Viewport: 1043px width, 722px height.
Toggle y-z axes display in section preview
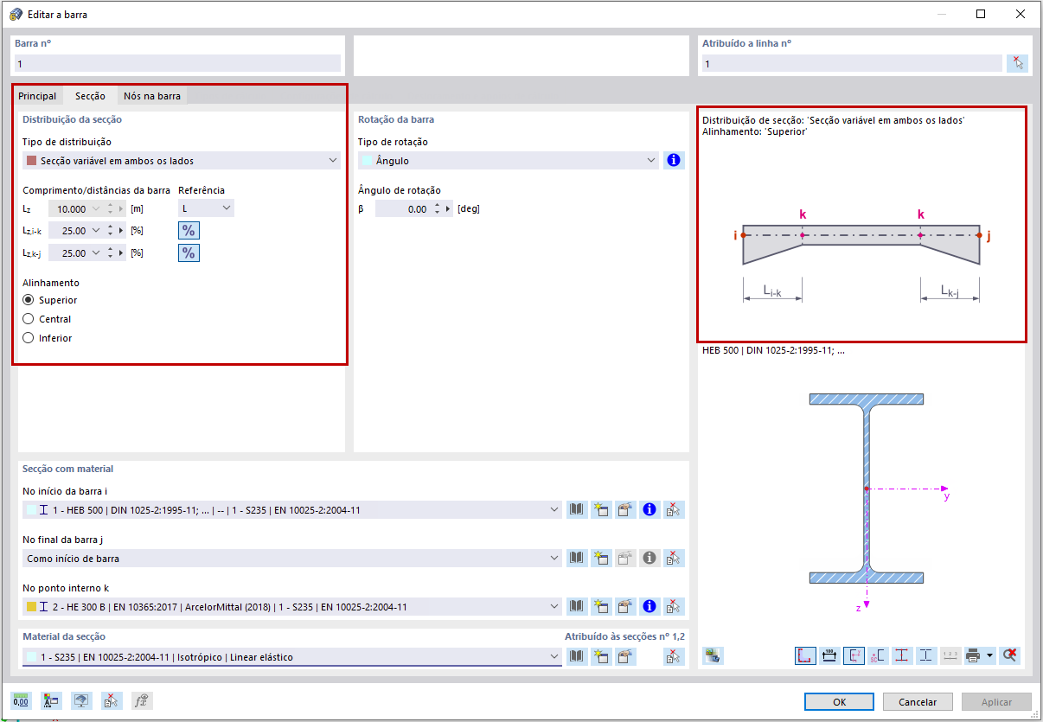pos(853,655)
